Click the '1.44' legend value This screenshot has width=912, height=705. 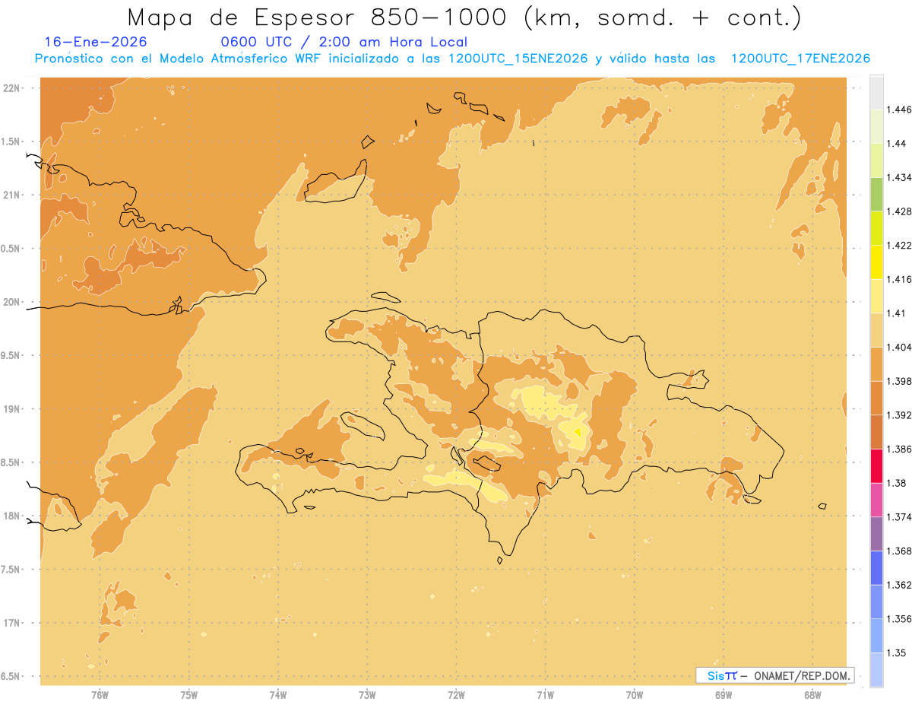click(897, 144)
